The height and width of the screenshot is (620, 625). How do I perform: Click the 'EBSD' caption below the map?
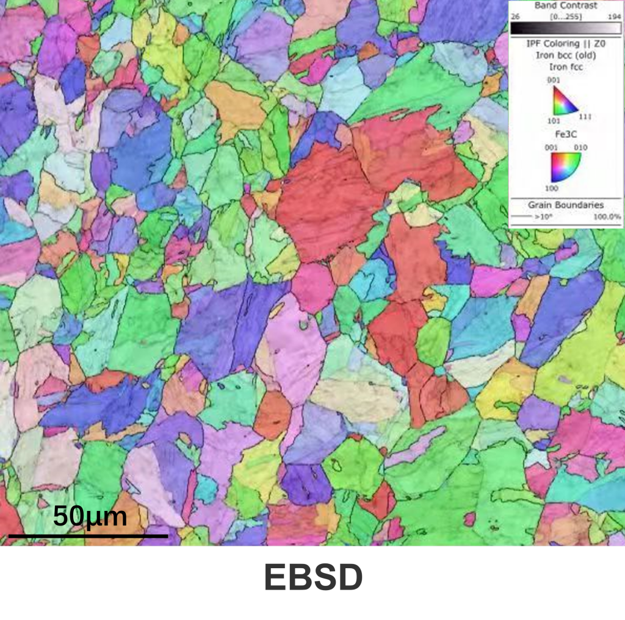[313, 578]
